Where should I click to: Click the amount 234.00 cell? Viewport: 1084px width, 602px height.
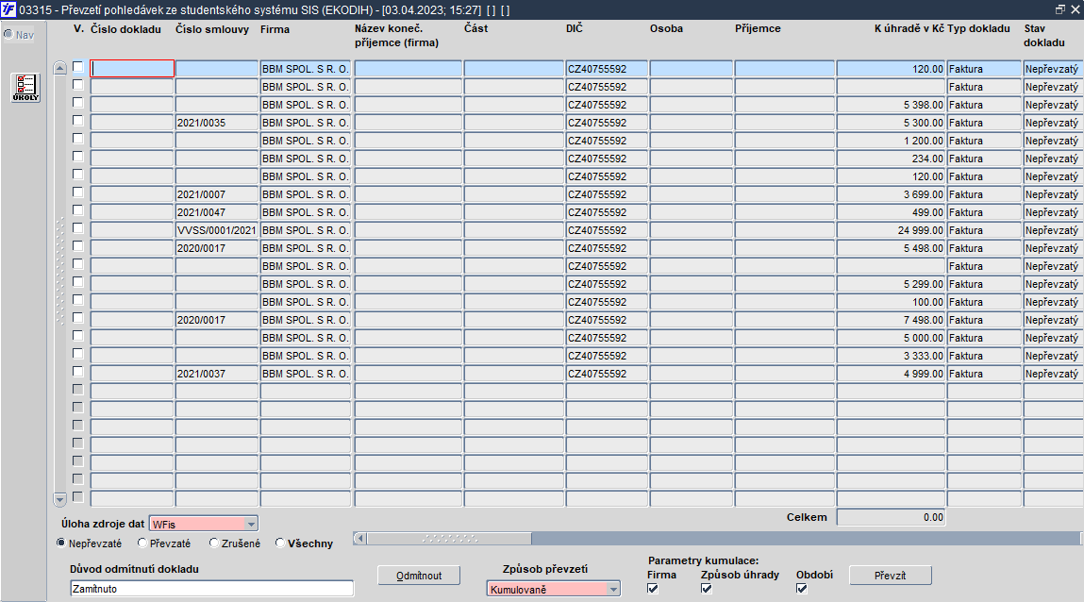tap(892, 159)
